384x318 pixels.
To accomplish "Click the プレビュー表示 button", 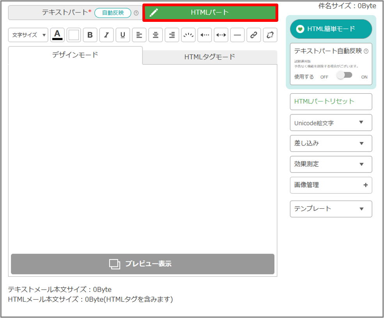I will (142, 264).
